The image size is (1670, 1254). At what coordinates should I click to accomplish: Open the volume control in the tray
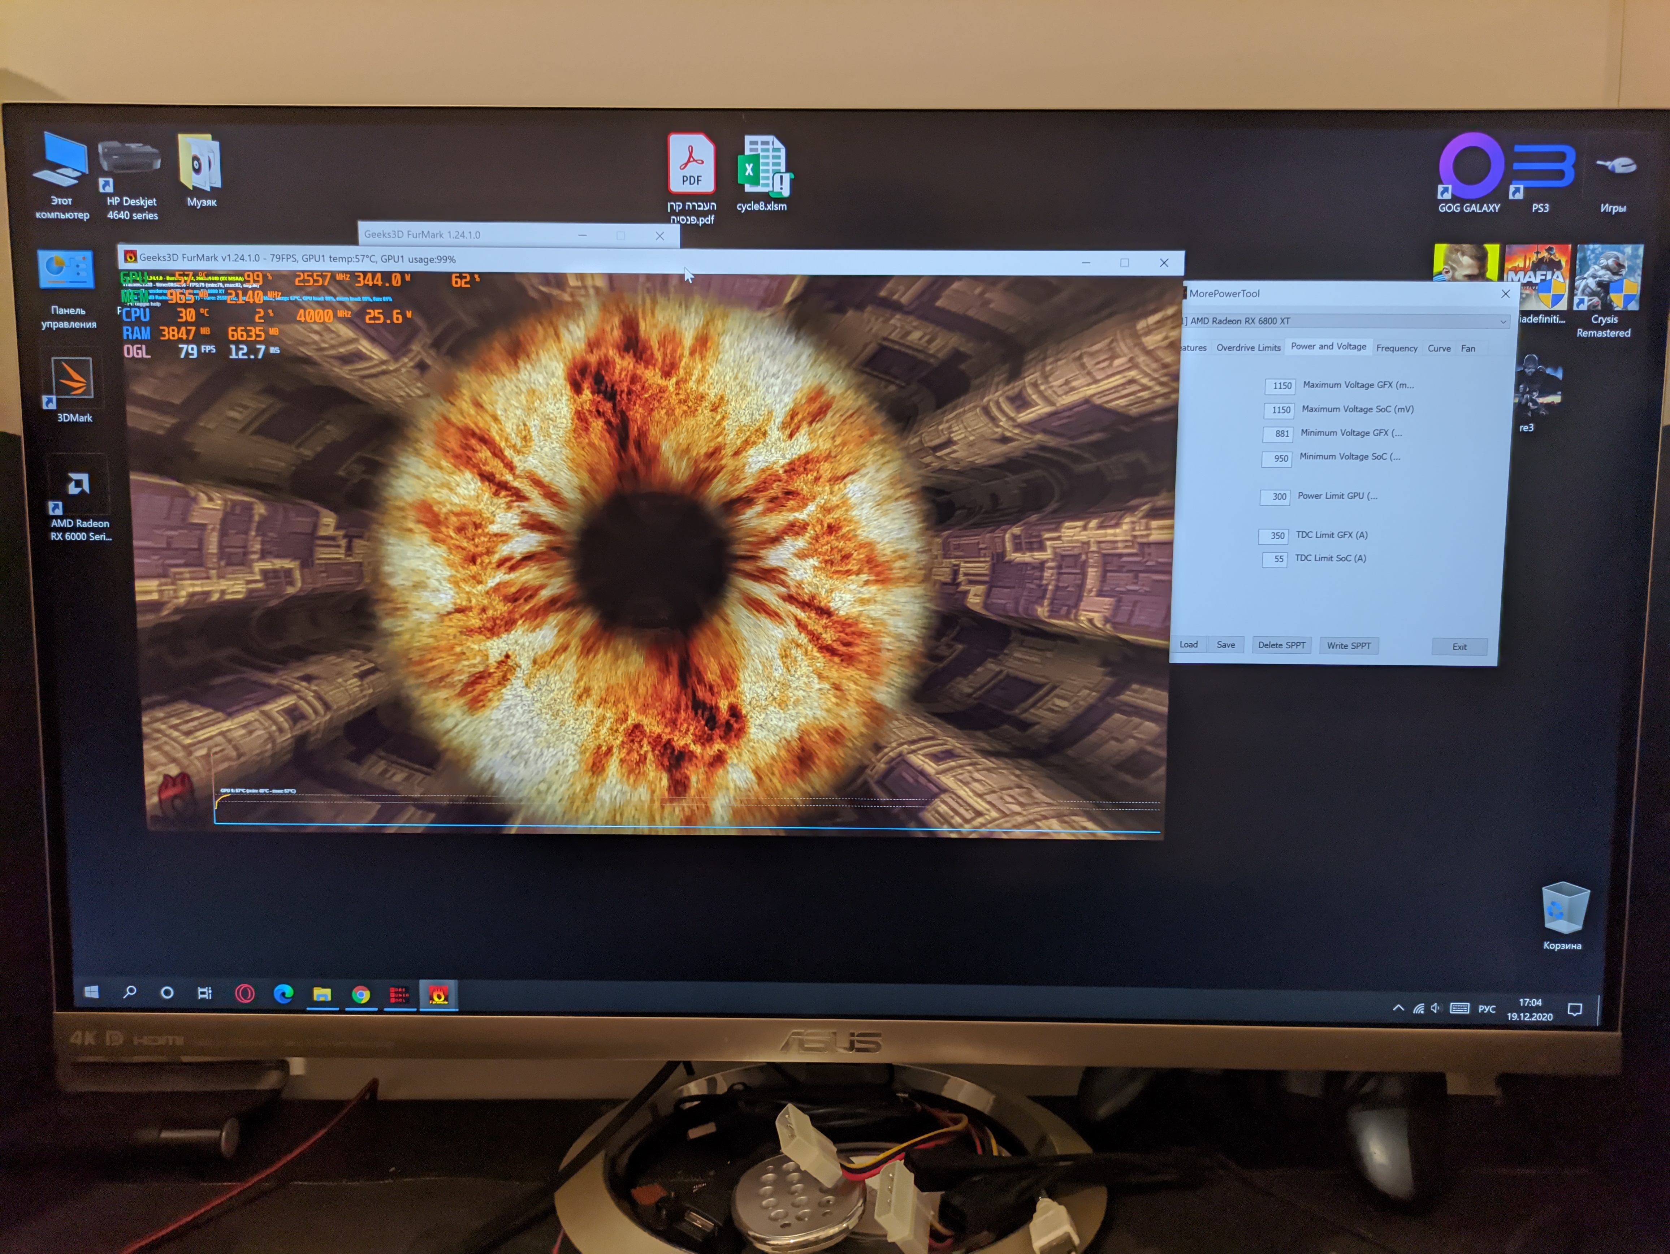click(1435, 1008)
